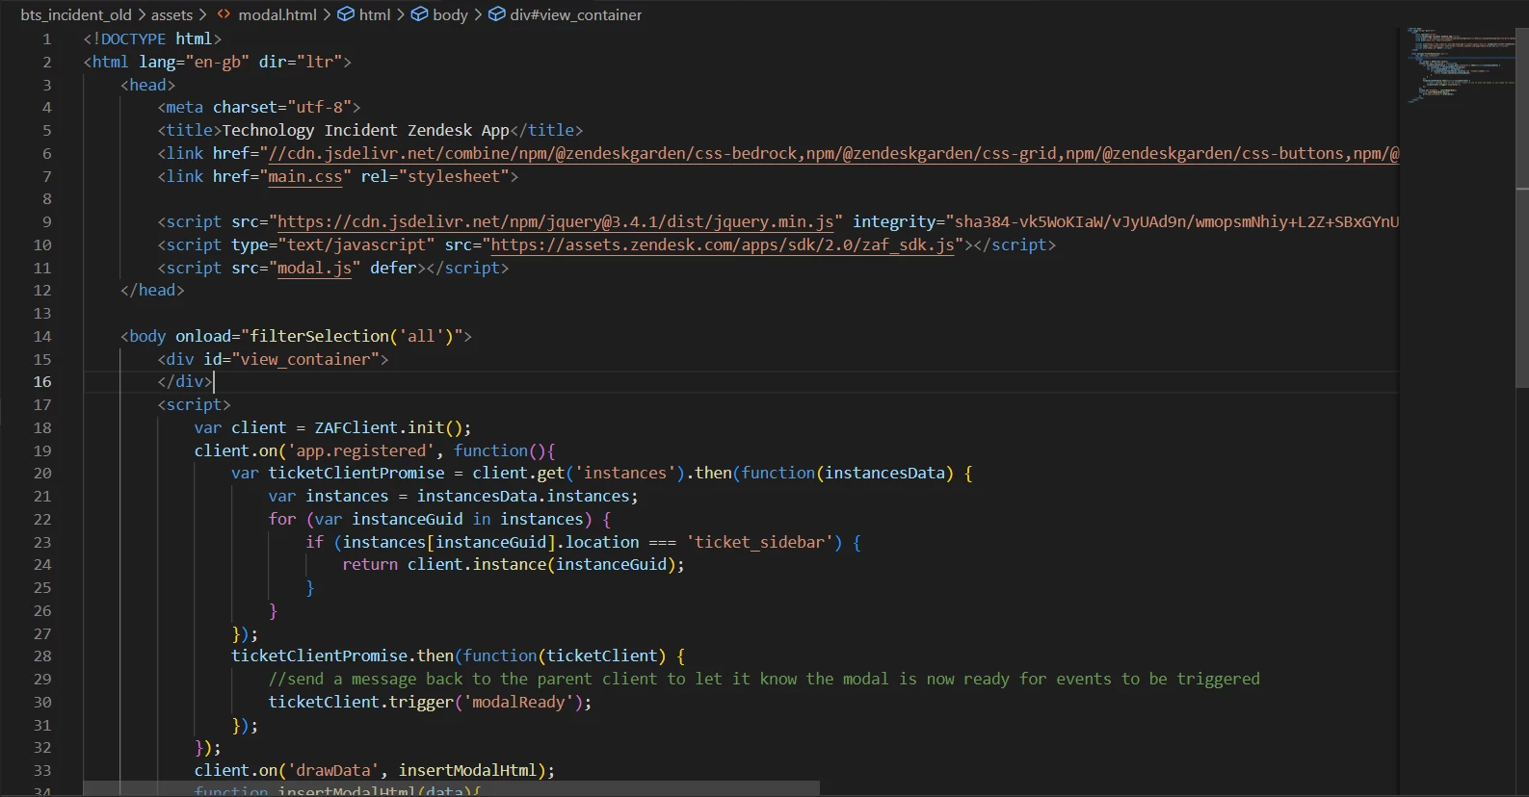
Task: Click the rel="stylesheet" attribute
Action: 435,176
